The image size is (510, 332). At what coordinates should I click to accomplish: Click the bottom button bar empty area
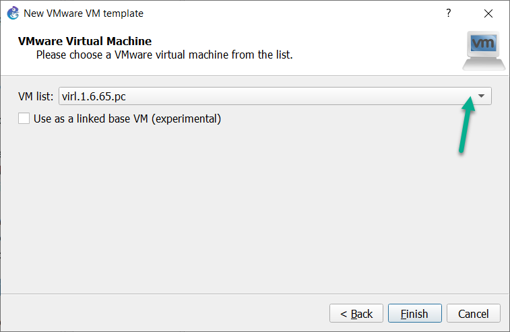[x=162, y=313]
